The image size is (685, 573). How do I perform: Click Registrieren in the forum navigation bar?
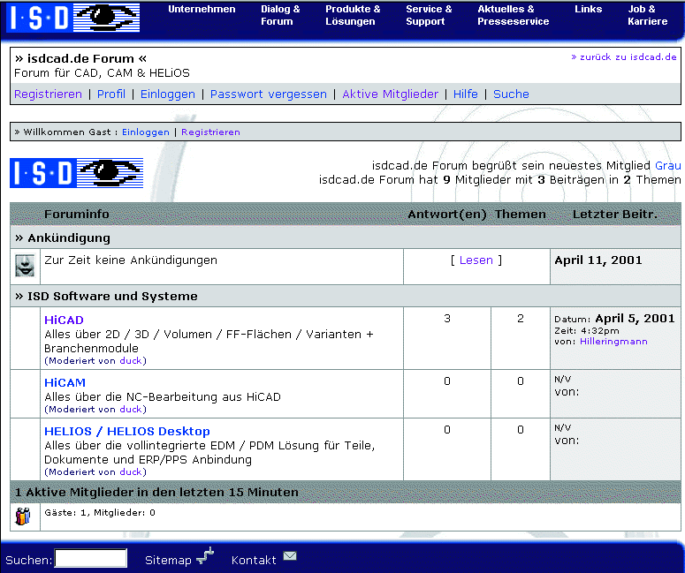point(48,94)
